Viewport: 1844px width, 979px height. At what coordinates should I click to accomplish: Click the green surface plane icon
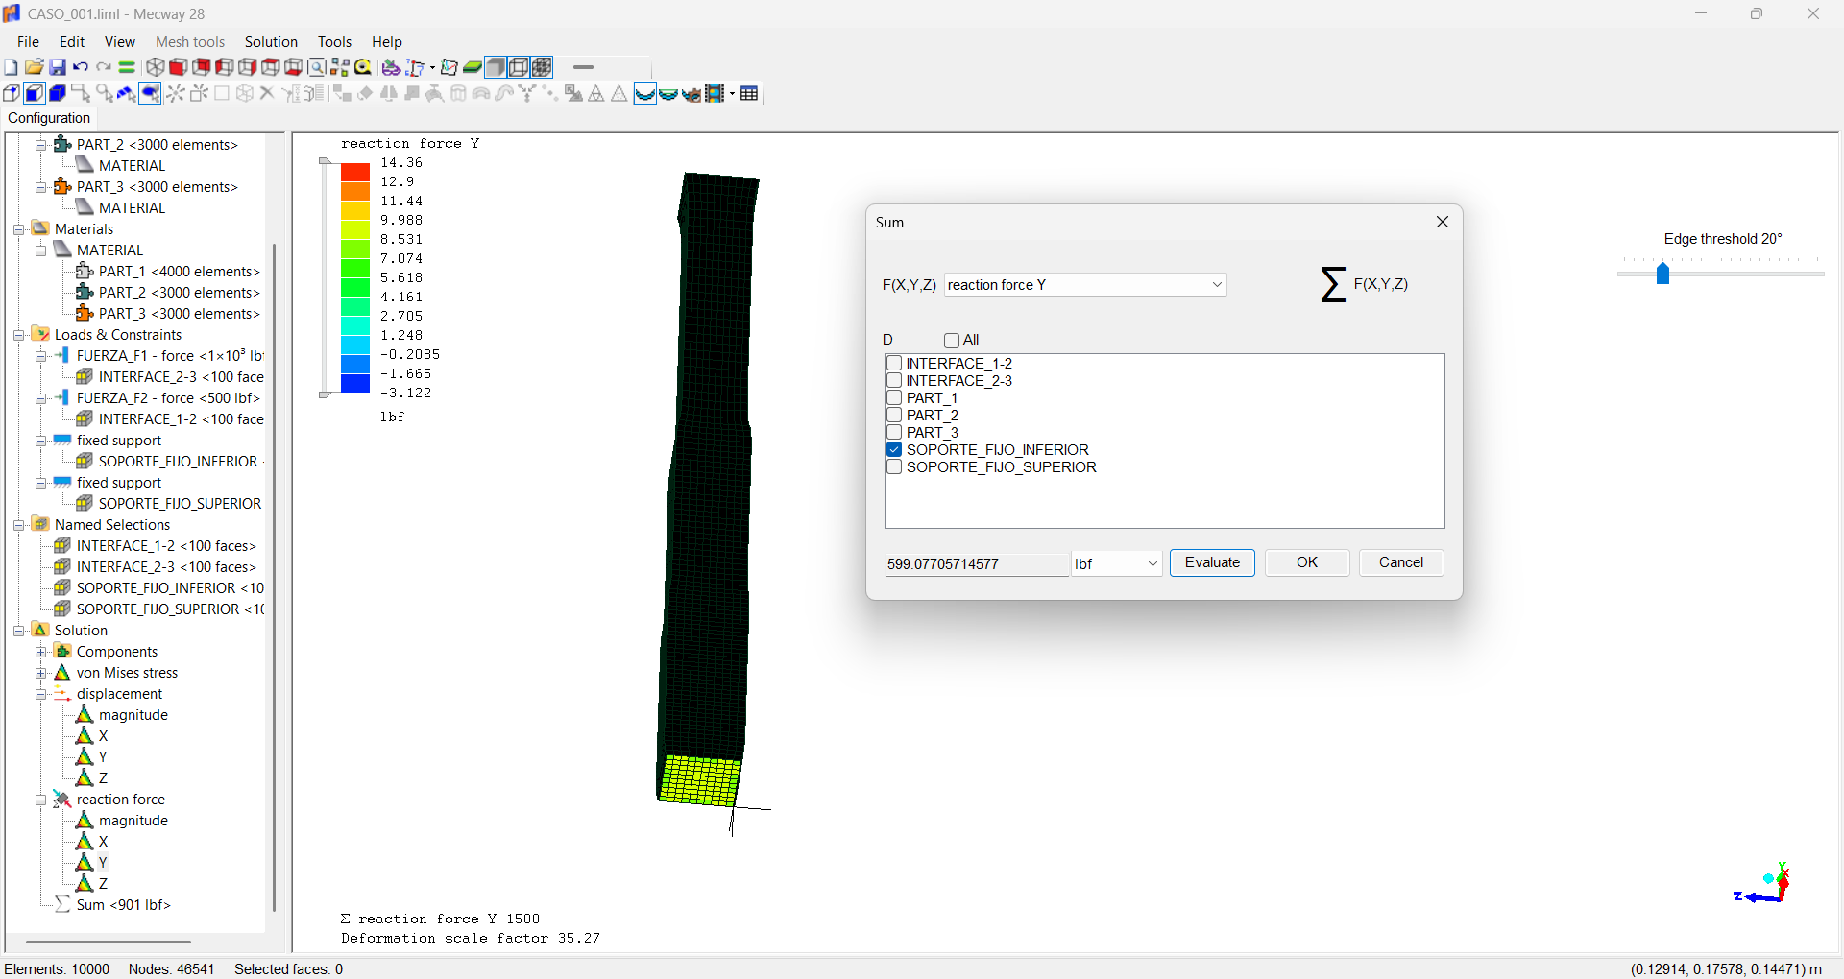473,67
